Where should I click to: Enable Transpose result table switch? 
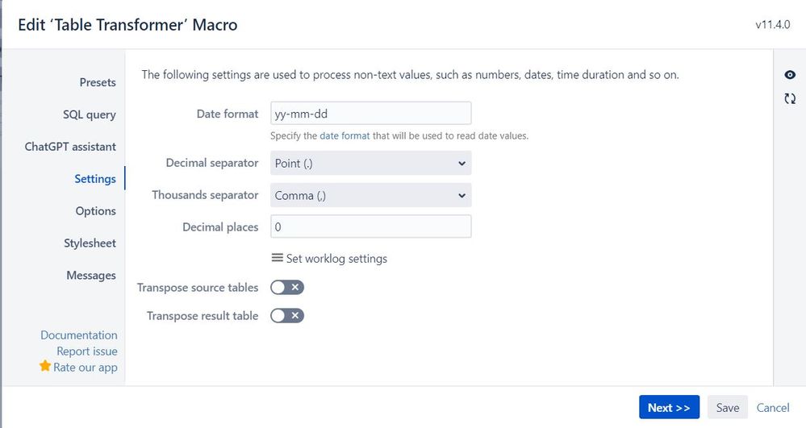pos(287,316)
